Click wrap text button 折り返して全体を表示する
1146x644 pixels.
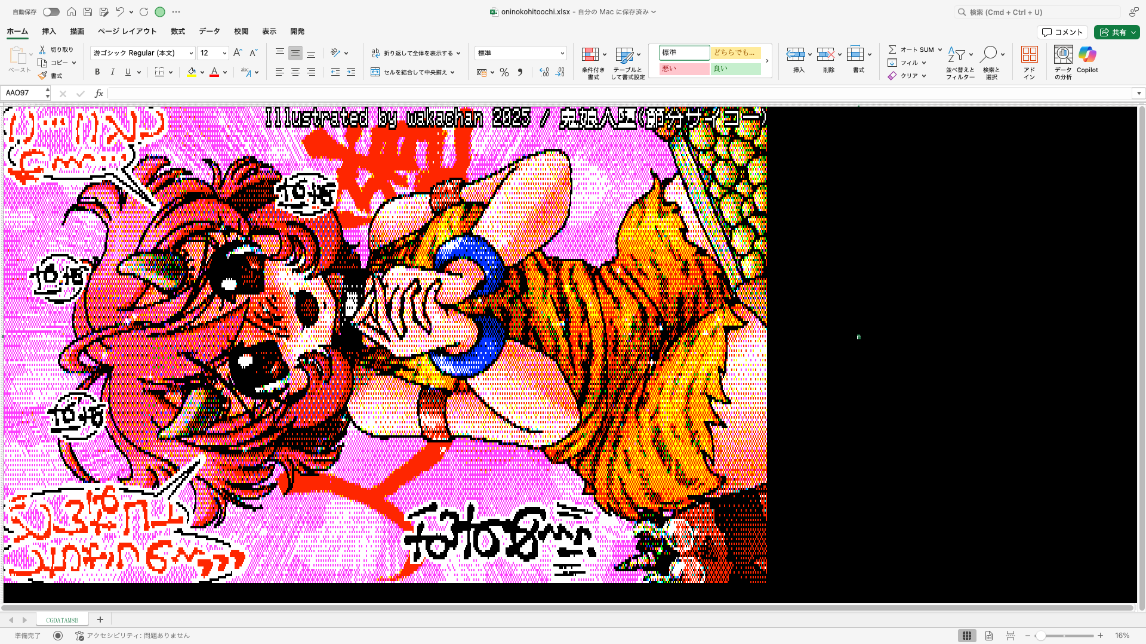416,53
